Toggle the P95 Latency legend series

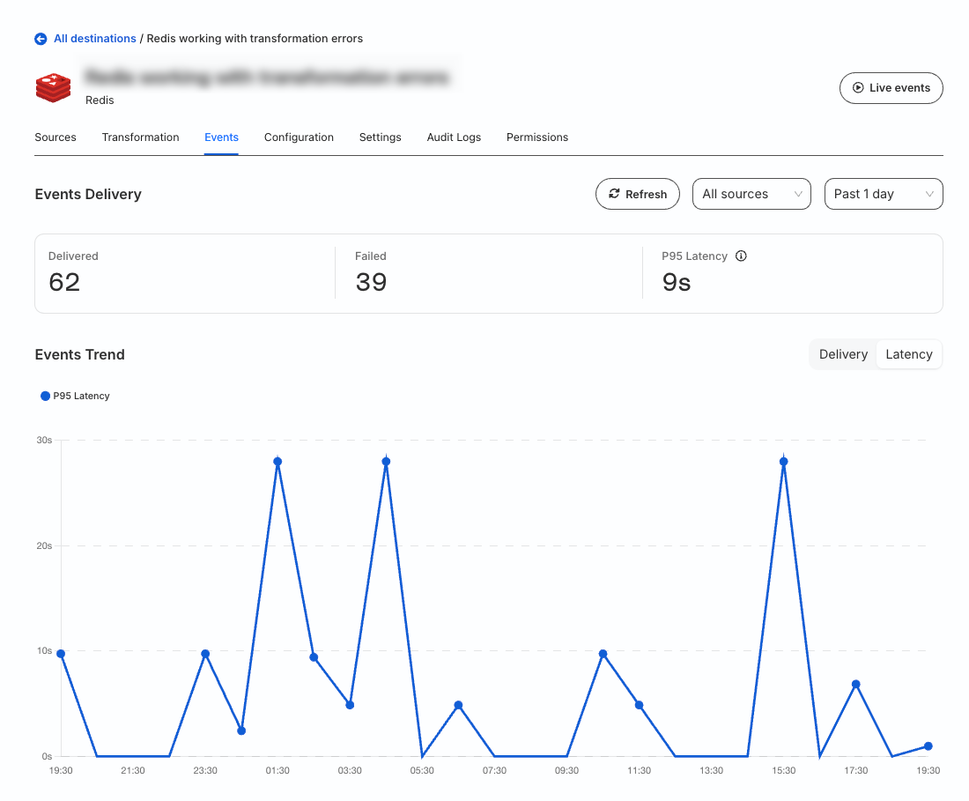[x=75, y=397]
